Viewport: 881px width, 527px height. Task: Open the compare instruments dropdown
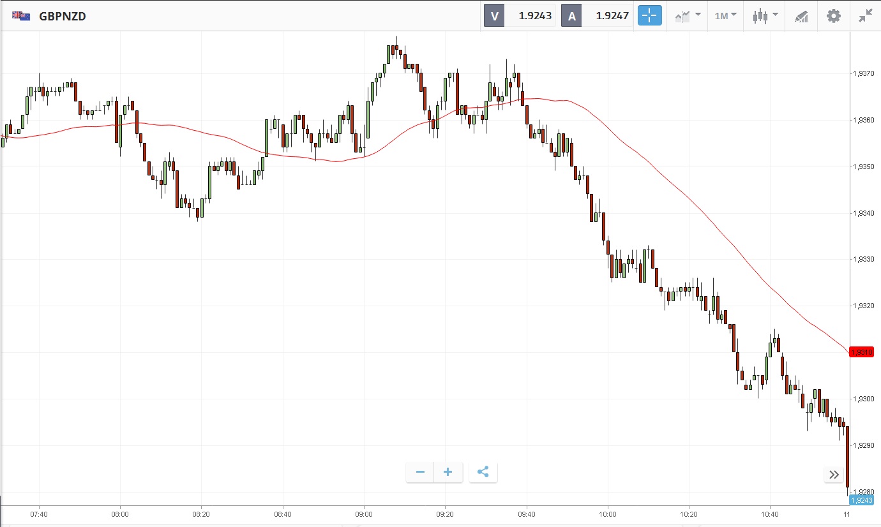(x=688, y=16)
